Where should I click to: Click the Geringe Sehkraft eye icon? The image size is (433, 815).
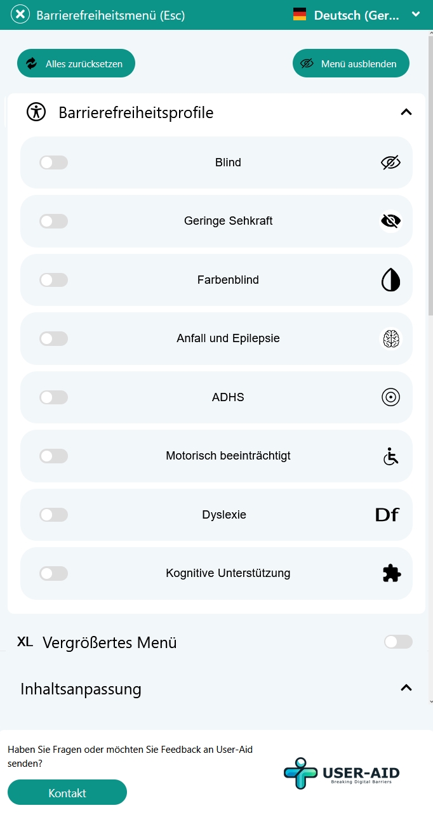(391, 221)
